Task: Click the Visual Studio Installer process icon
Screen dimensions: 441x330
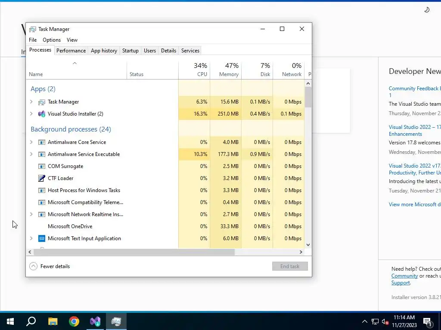Action: click(42, 114)
